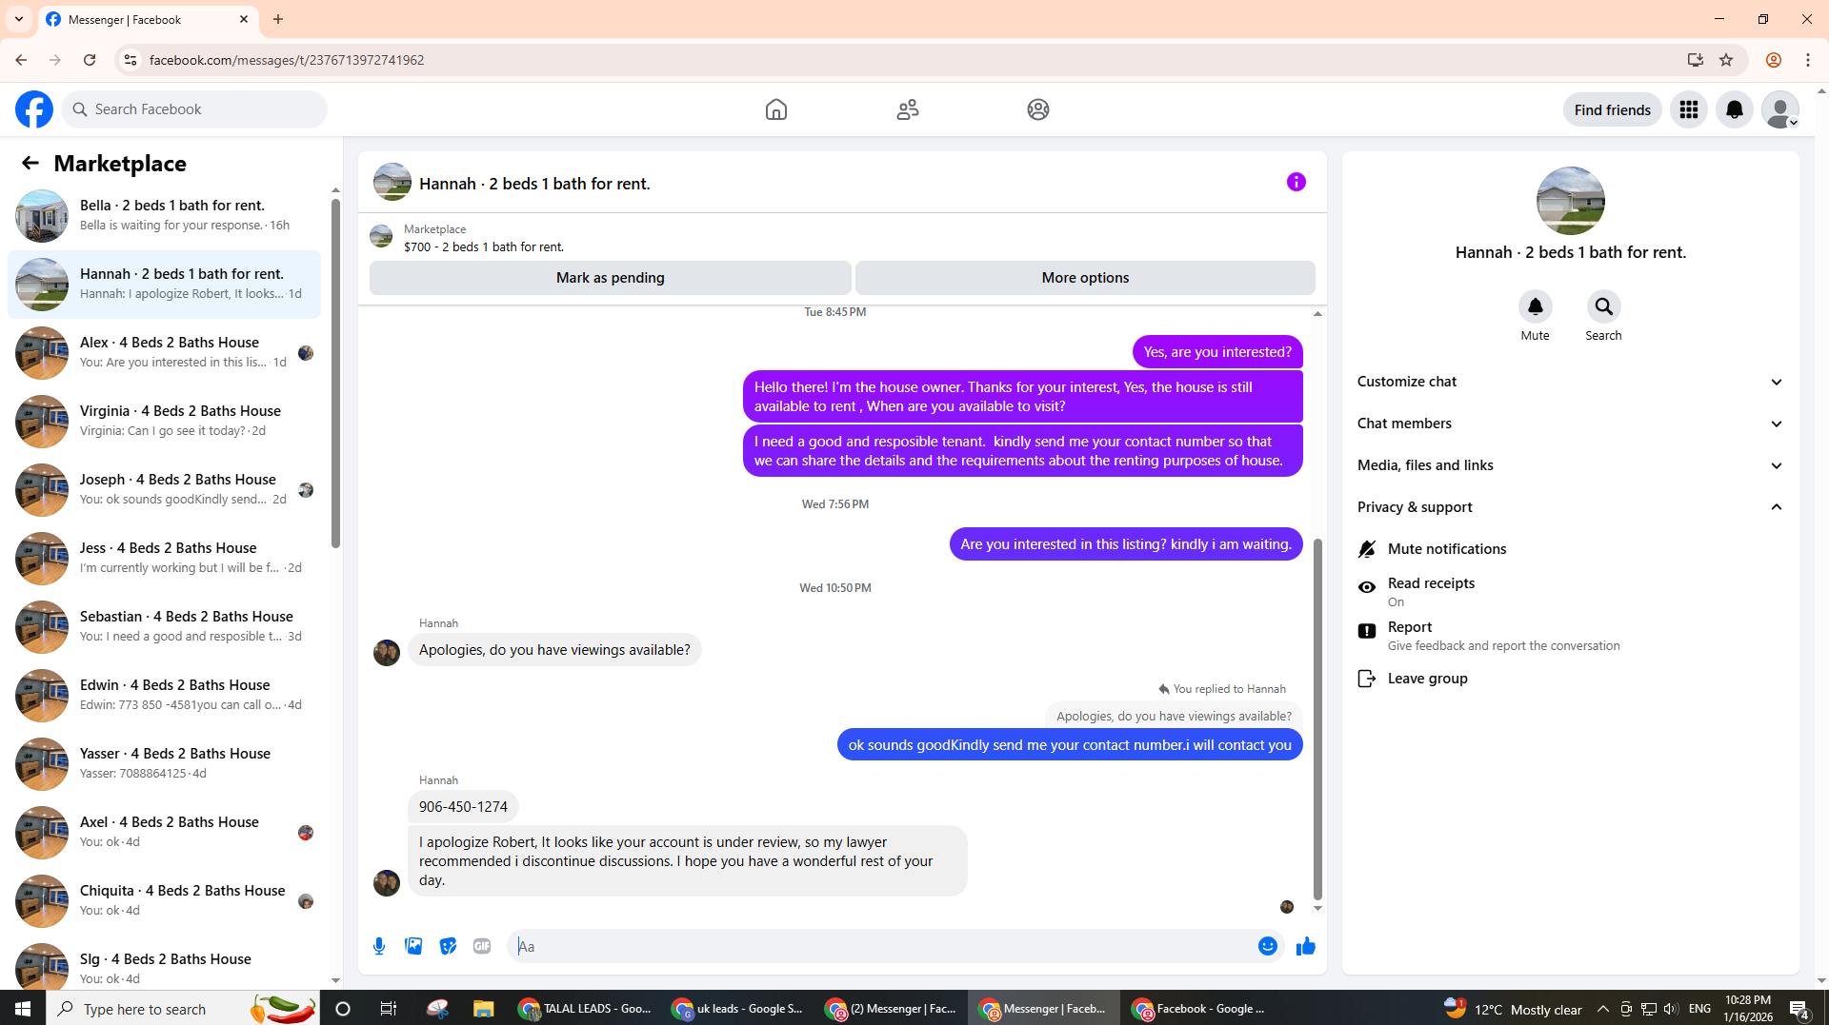The height and width of the screenshot is (1025, 1829).
Task: Click the message thread scrollbar
Action: pyautogui.click(x=1317, y=719)
